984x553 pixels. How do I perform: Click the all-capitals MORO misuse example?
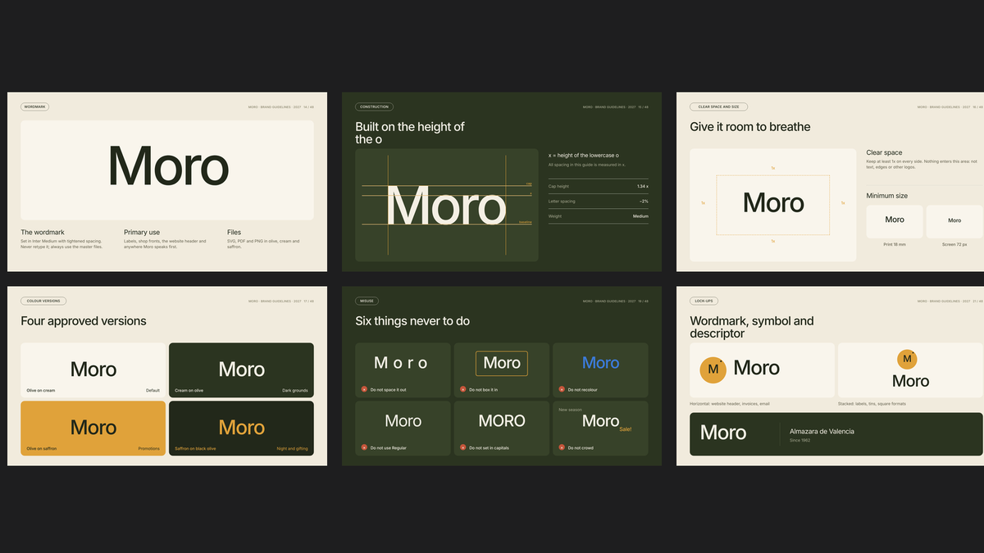click(x=502, y=421)
